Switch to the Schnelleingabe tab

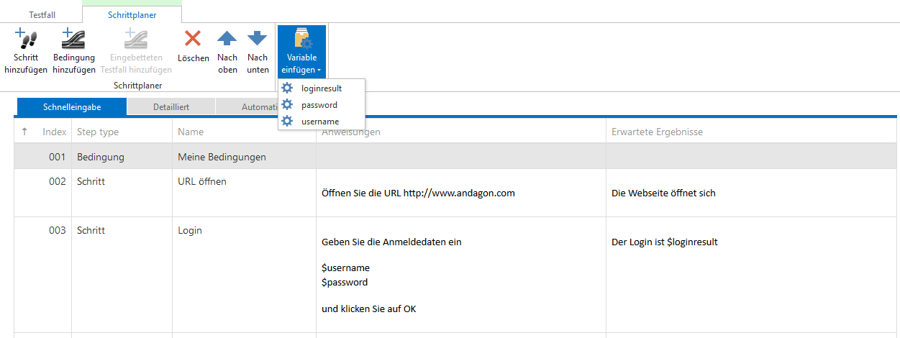[x=71, y=107]
